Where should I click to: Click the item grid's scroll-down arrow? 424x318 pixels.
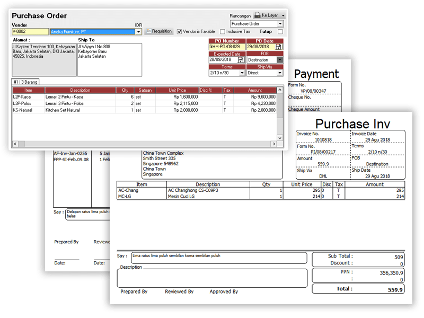[x=280, y=137]
